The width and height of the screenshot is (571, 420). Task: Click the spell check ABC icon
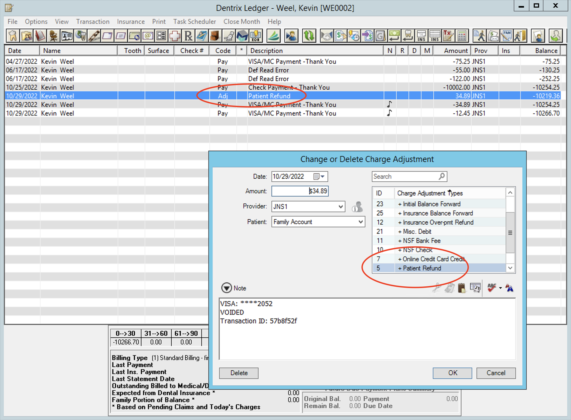click(492, 288)
